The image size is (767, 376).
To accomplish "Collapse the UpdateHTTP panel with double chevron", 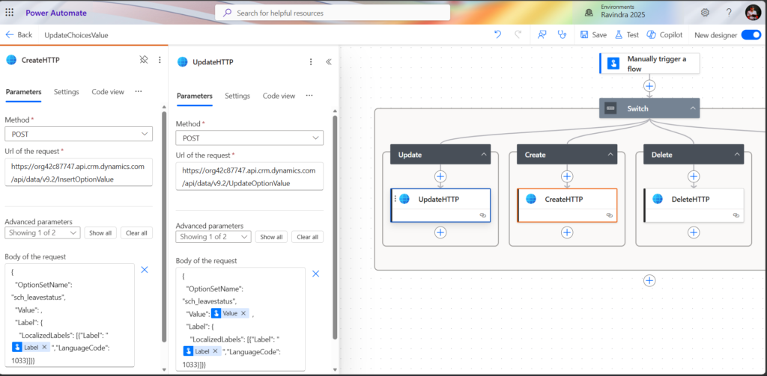I will [329, 61].
